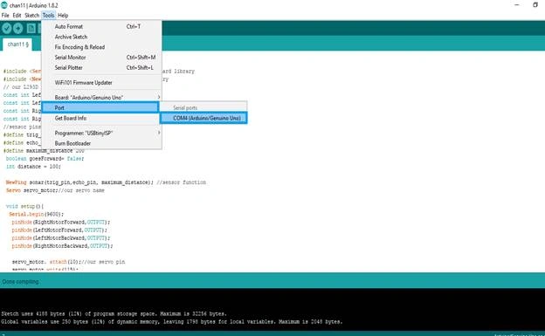The image size is (545, 336).
Task: Click the Serial.begin(9600) code line
Action: coord(37,214)
